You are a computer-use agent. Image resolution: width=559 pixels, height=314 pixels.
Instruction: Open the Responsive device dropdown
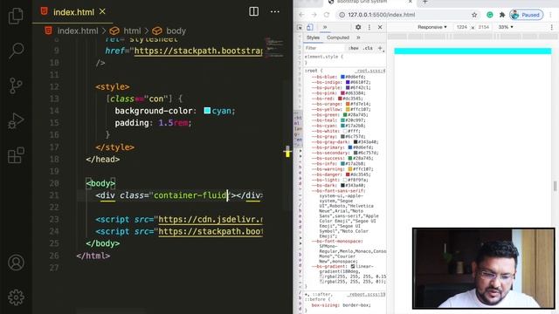[x=432, y=27]
